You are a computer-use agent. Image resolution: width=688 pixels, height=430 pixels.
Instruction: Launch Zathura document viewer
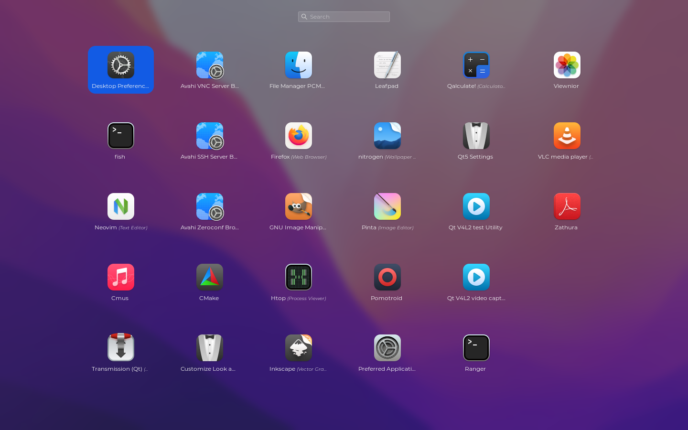[567, 206]
